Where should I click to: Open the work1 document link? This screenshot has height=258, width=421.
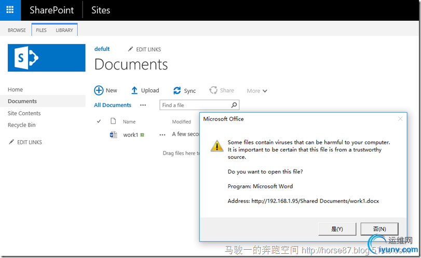(130, 135)
